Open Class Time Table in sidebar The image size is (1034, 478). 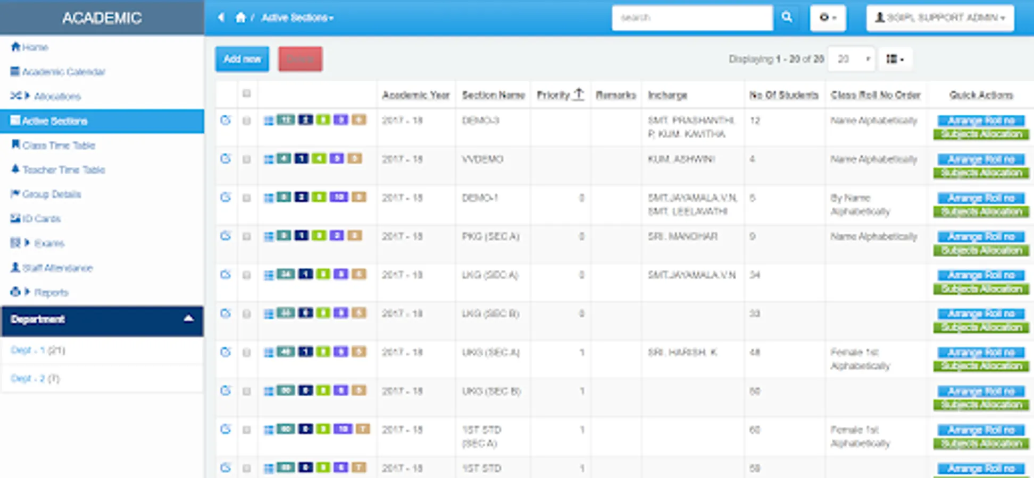[x=59, y=145]
